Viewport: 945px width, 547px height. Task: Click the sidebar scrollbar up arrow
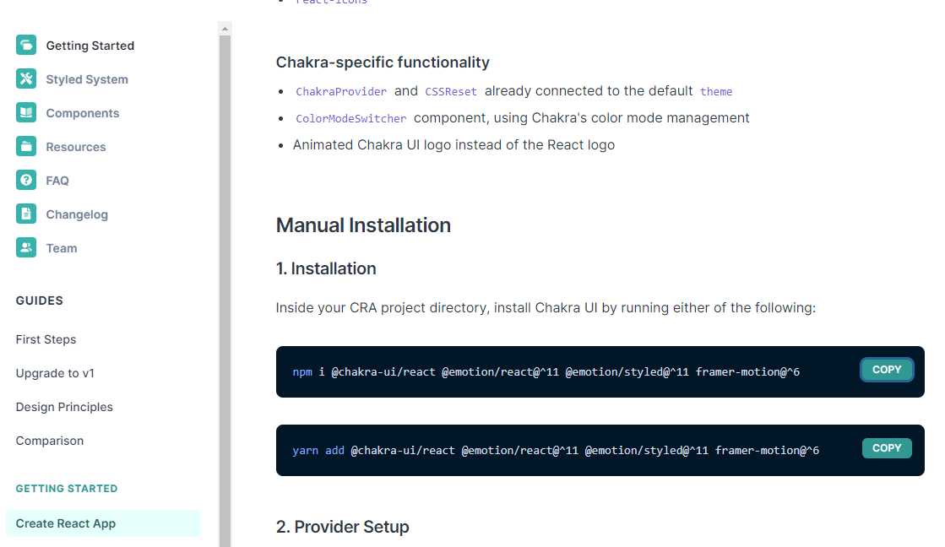click(225, 29)
